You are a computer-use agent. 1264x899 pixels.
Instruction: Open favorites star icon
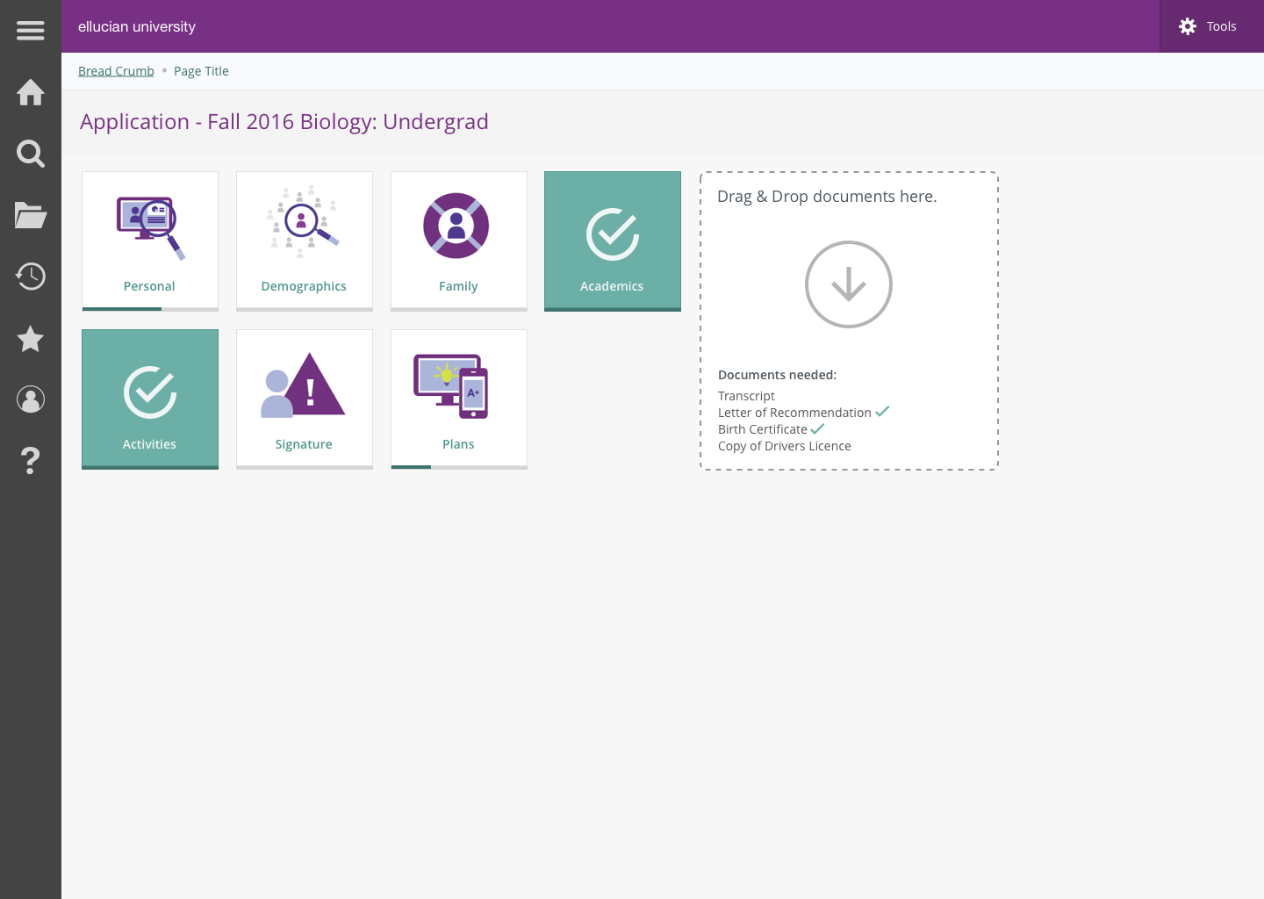click(x=30, y=338)
